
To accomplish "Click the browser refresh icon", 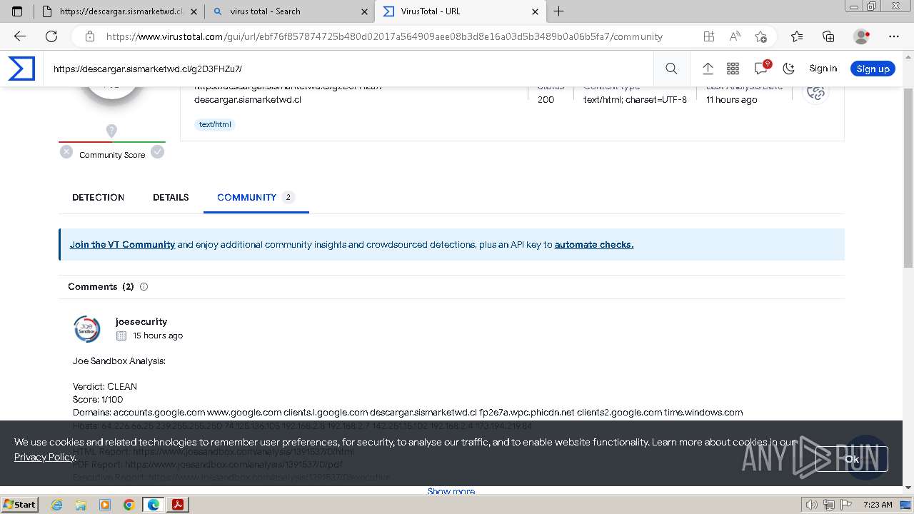I will click(x=51, y=36).
